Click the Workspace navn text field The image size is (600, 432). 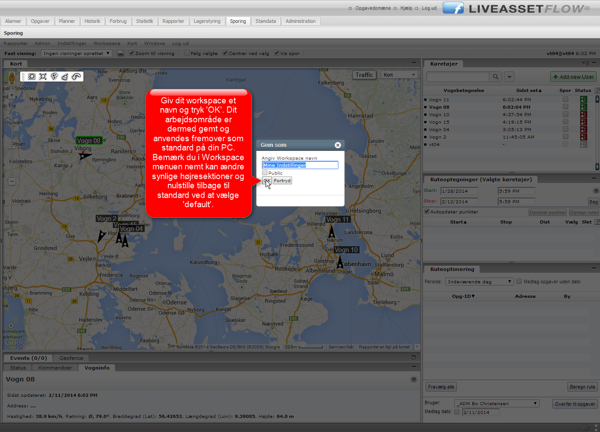[x=300, y=165]
